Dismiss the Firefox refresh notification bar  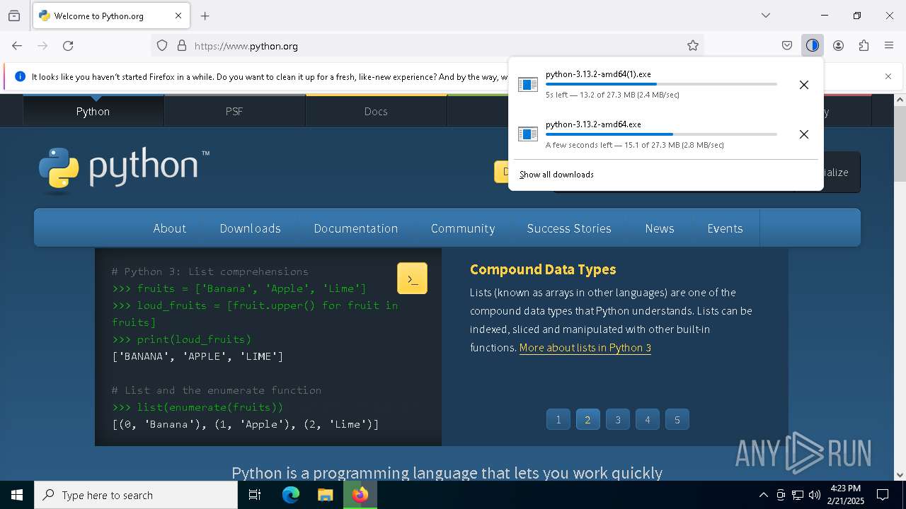(x=888, y=76)
